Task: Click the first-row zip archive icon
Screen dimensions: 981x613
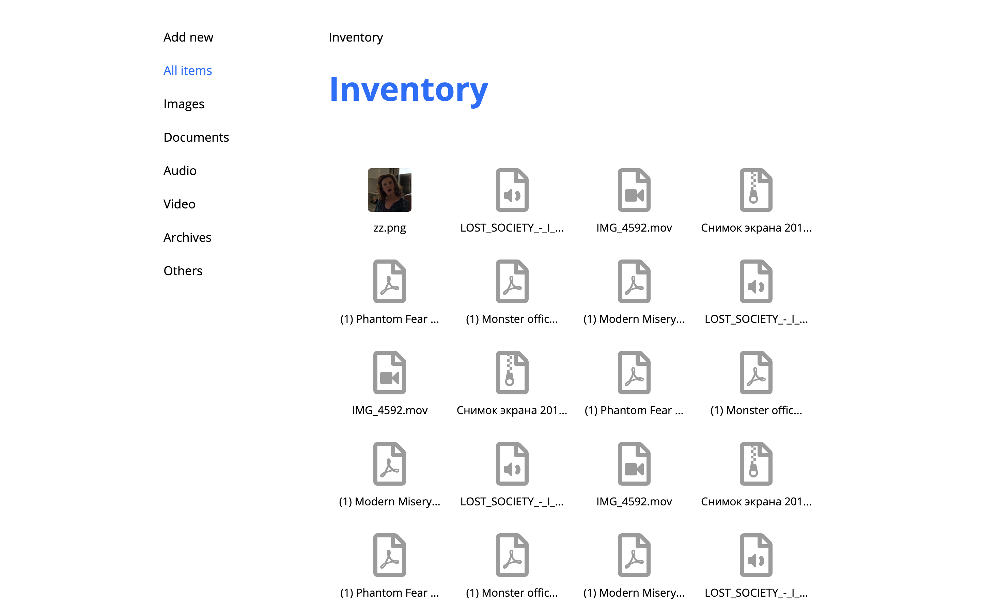Action: pos(756,190)
